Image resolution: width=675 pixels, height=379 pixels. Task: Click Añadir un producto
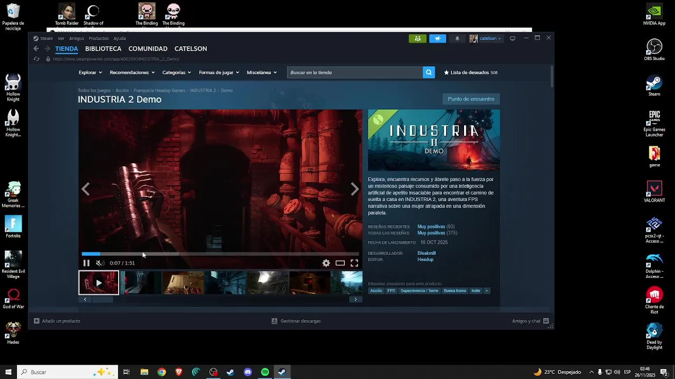tap(57, 321)
